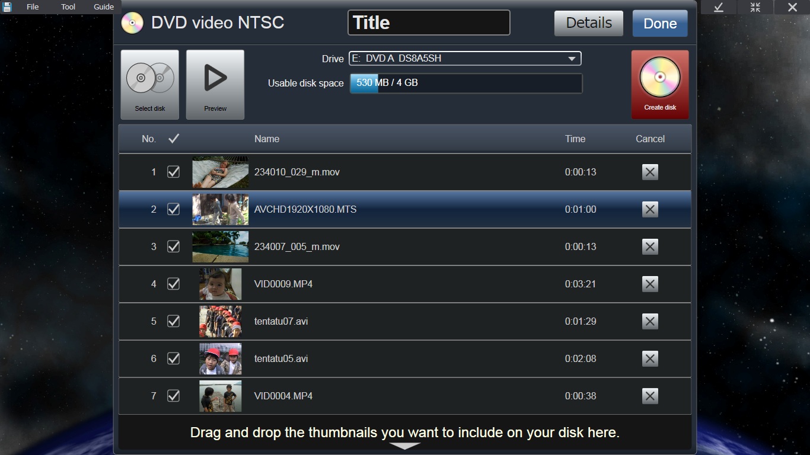Click the collapse arrows icon in the window bar
Image resolution: width=810 pixels, height=455 pixels.
[755, 7]
